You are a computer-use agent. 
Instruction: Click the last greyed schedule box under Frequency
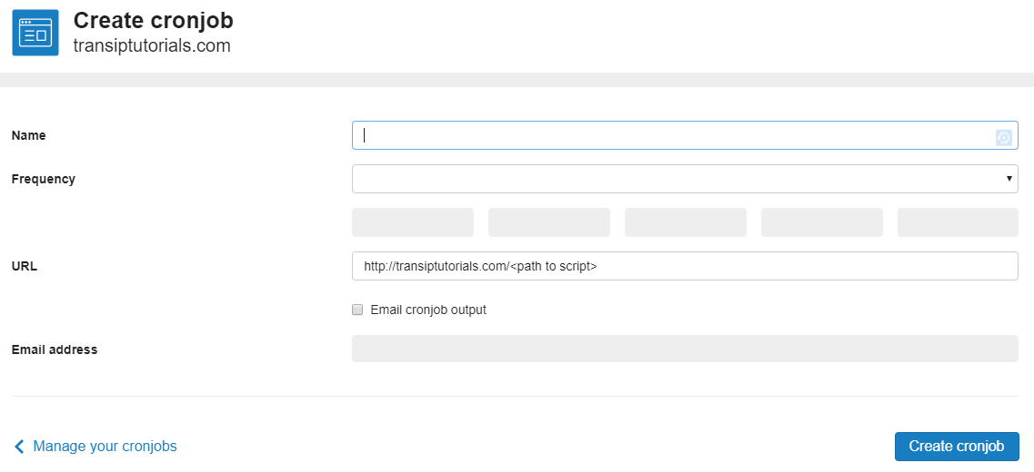tap(958, 222)
